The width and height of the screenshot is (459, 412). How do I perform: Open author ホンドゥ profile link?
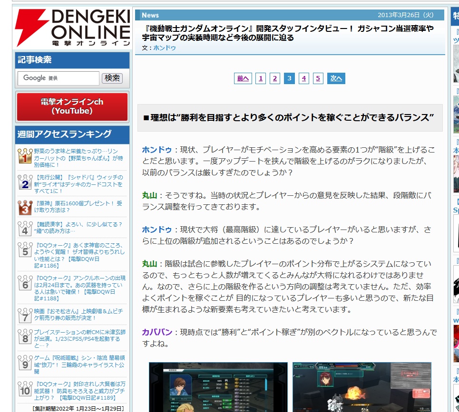tap(165, 48)
